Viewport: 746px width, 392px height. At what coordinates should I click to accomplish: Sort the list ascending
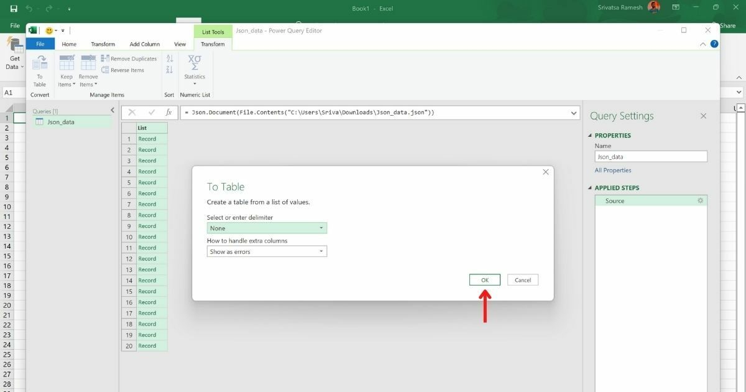(169, 60)
